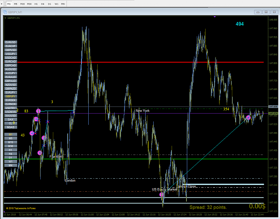Click the 'Spread: 32 points.' label
Viewport: 280px width, 219px height.
click(x=208, y=207)
